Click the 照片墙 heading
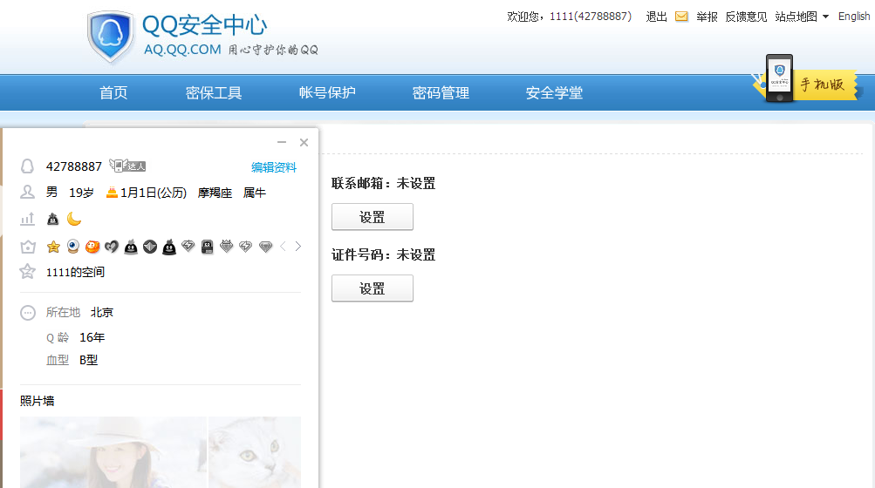 coord(37,401)
